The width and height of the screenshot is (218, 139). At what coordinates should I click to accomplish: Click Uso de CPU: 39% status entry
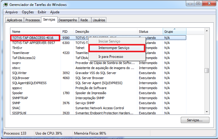click(x=49, y=133)
